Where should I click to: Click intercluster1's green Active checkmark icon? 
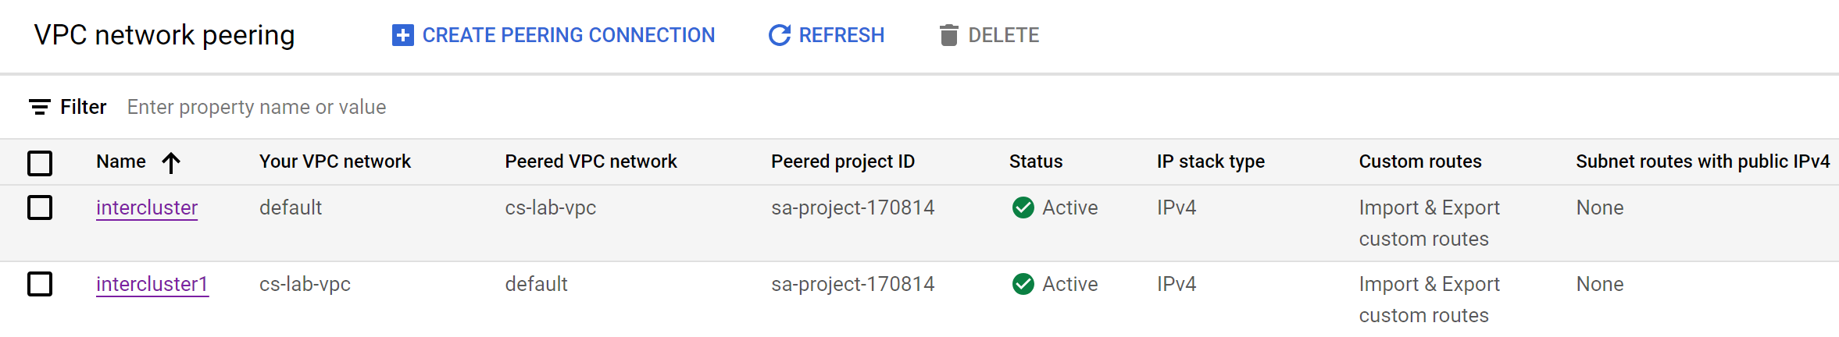pos(1023,284)
